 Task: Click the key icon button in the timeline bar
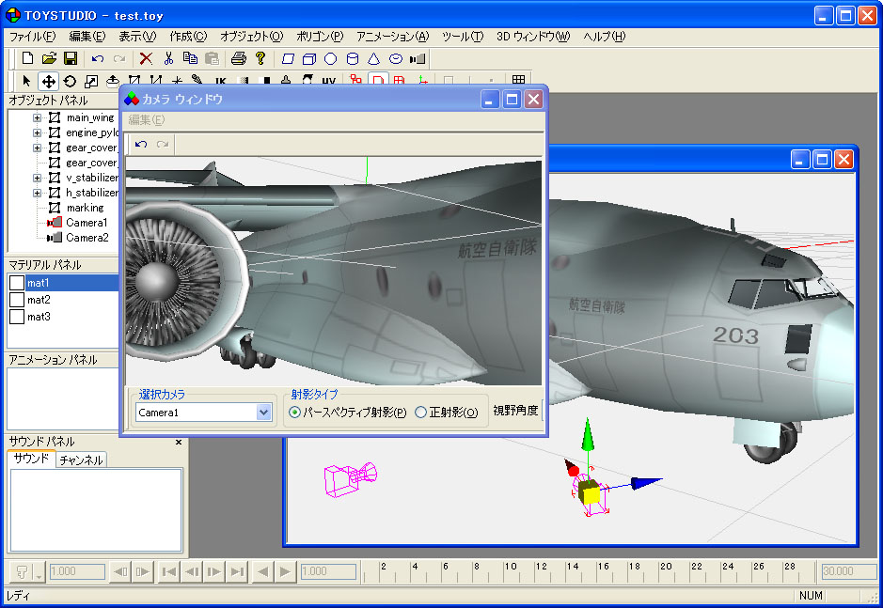point(21,572)
